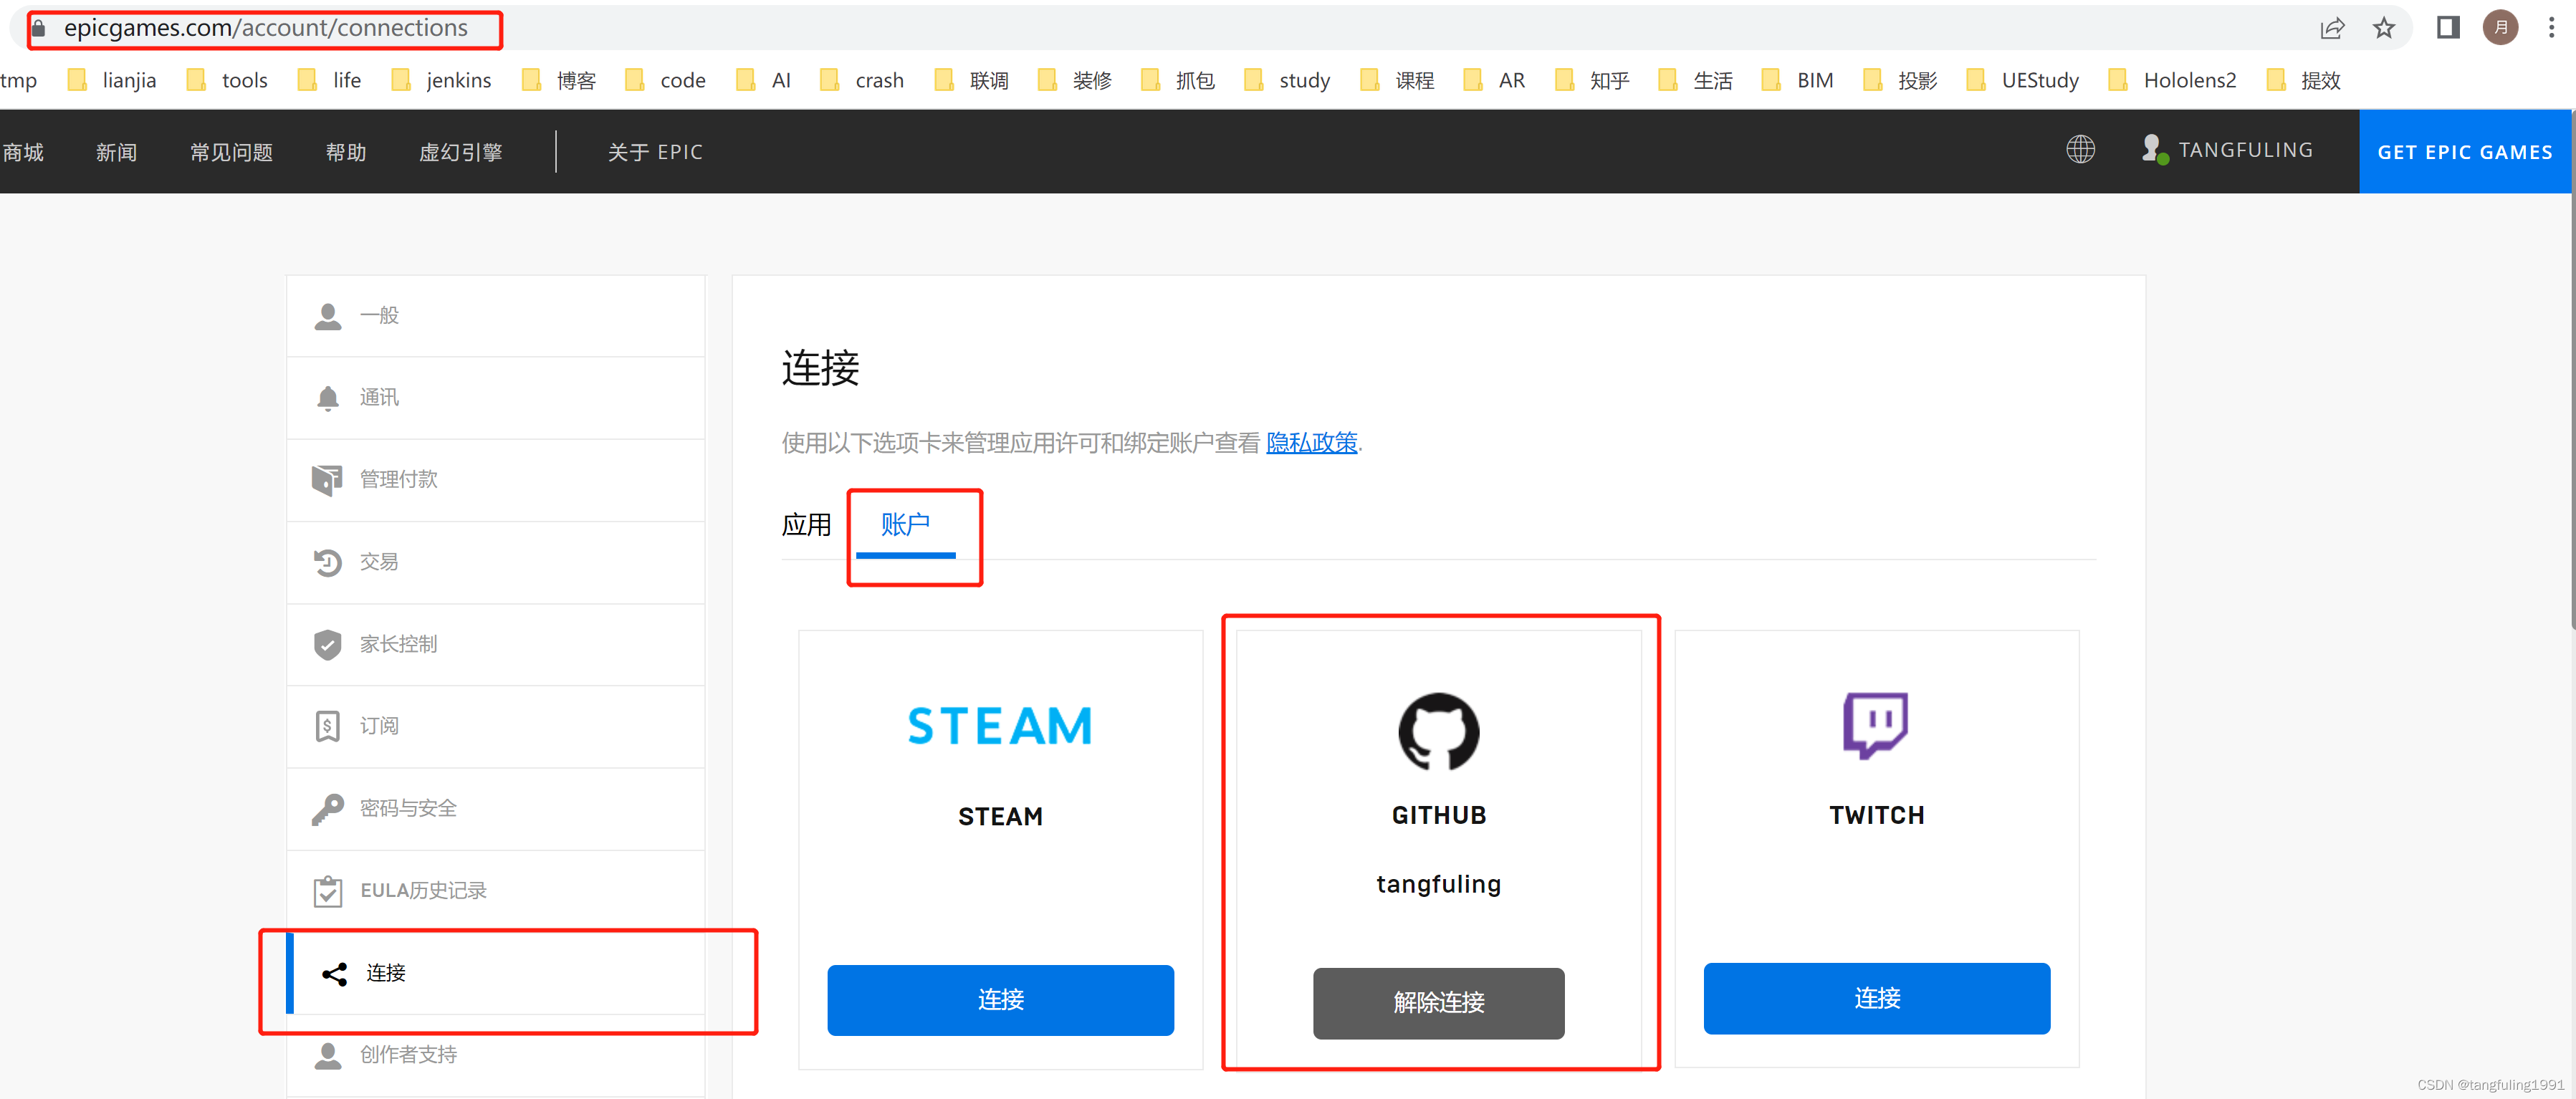Select 通讯 in the account sidebar

point(495,398)
